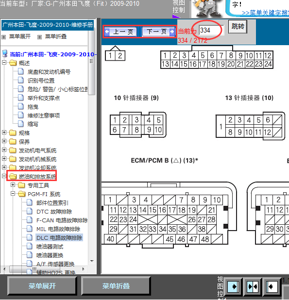Expand the 专用工具 subfolder
The width and height of the screenshot is (289, 300).
[x=13, y=185]
